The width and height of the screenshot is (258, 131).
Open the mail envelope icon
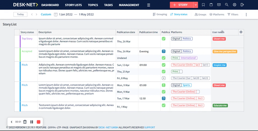coord(219,5)
